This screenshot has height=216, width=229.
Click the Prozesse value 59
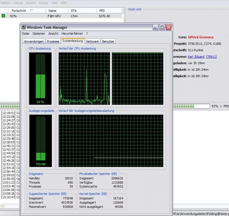pyautogui.click(x=71, y=187)
